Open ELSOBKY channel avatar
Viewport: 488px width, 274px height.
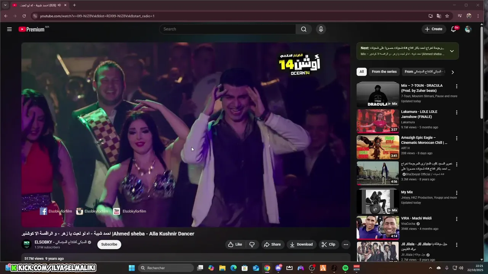point(27,244)
